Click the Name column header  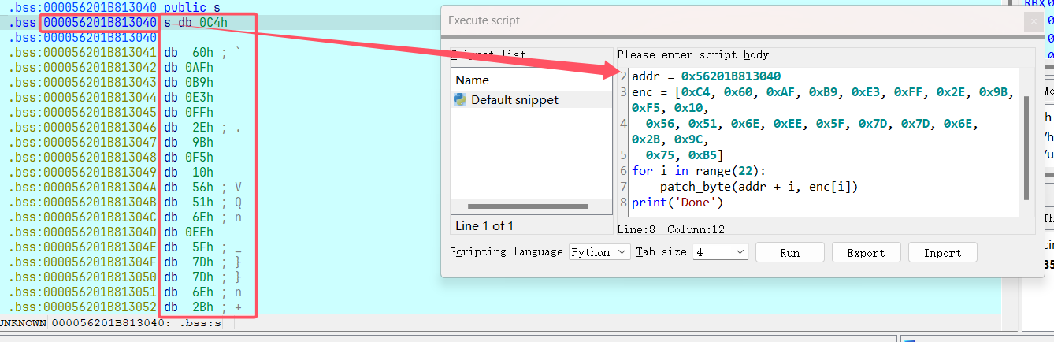point(473,80)
